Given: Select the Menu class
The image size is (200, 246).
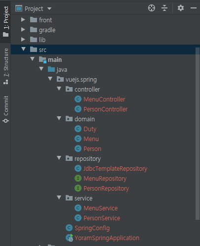Looking at the screenshot, I should click(x=91, y=139).
